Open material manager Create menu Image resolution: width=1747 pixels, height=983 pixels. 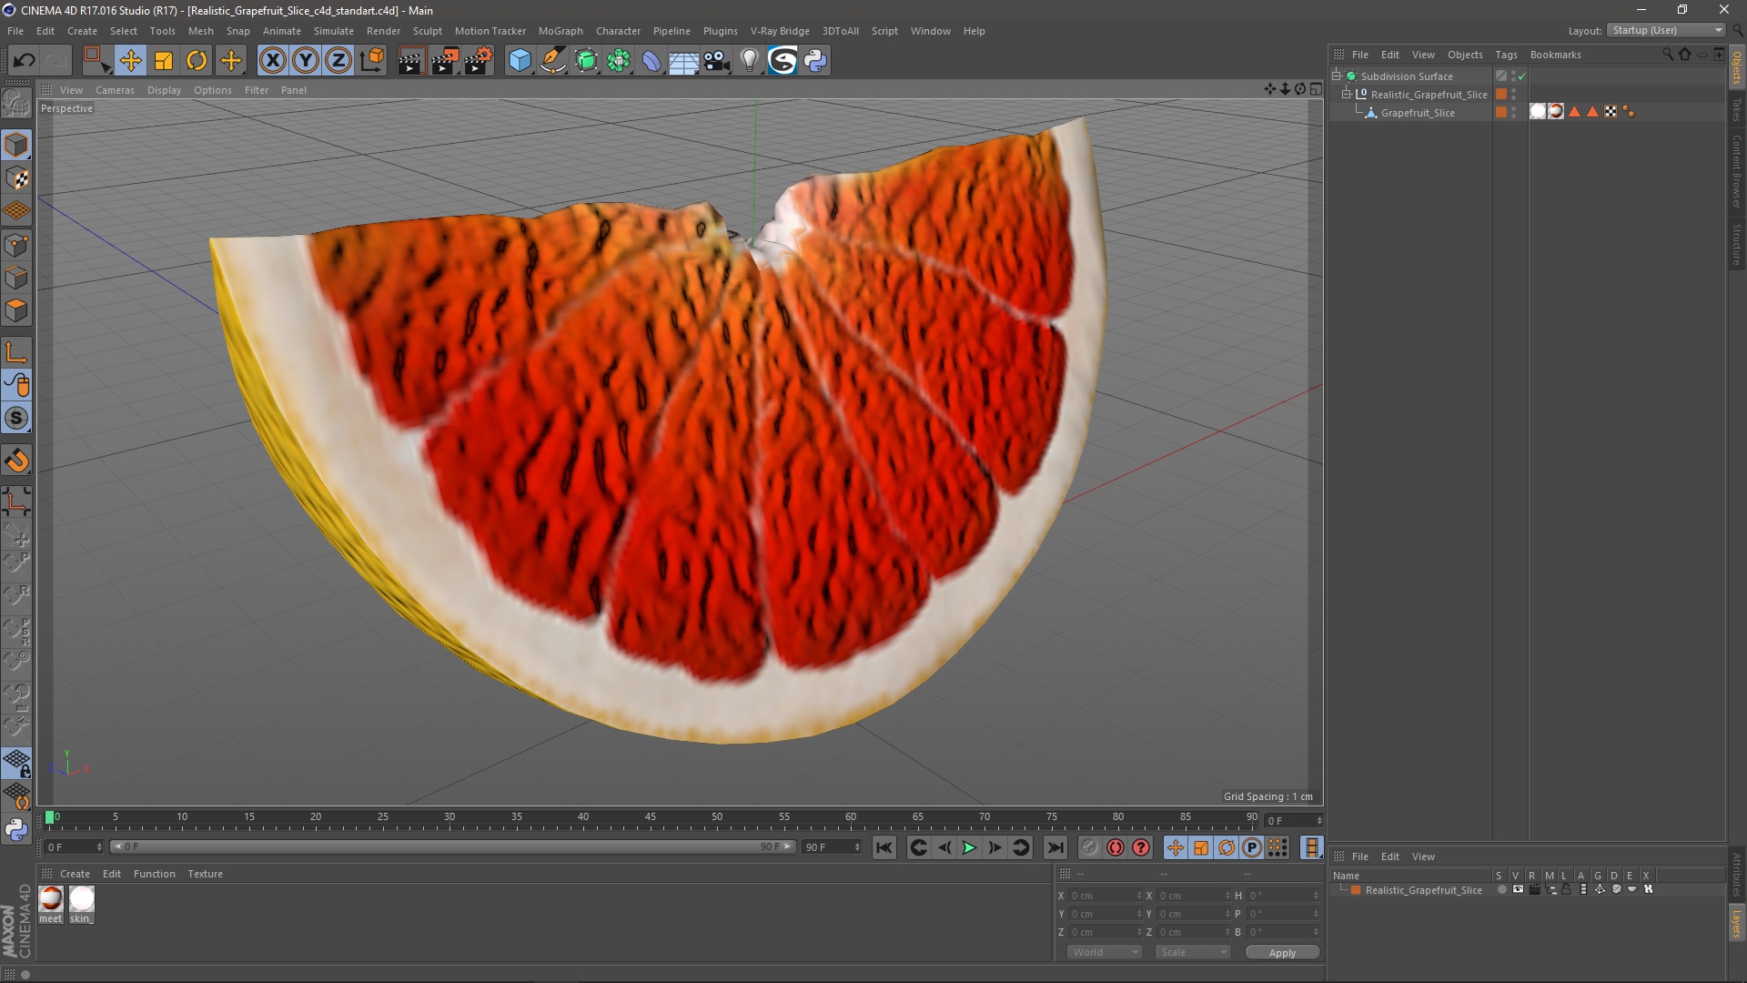(75, 874)
